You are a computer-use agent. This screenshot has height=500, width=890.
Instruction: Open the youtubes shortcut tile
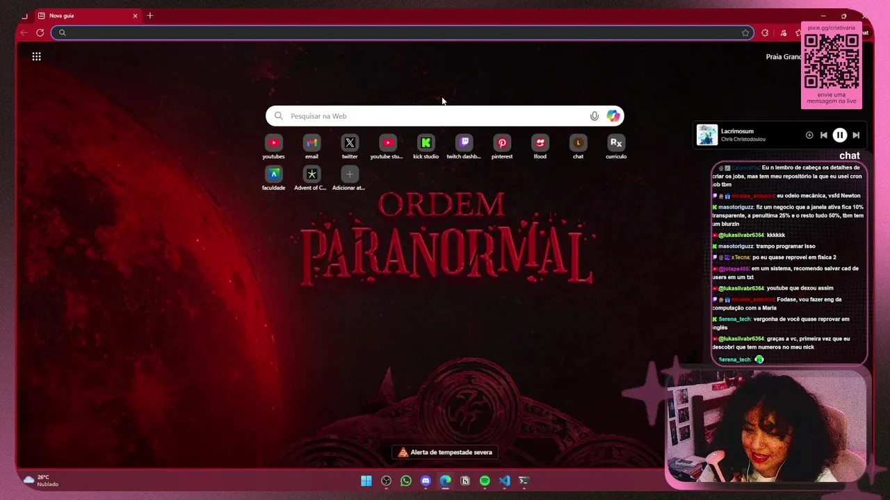point(273,147)
